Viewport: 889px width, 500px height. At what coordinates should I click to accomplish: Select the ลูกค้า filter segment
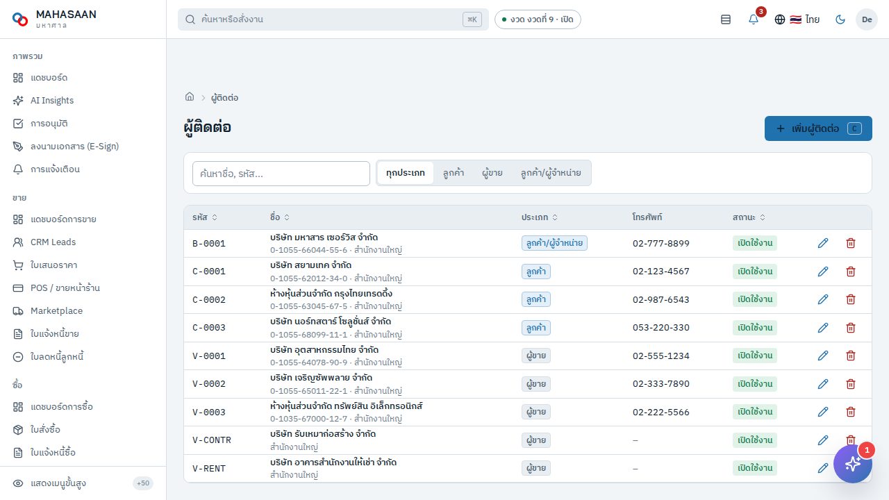pos(454,173)
